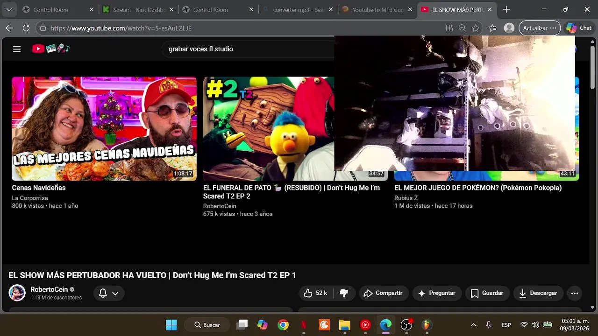Open Crunchyroll from the taskbar

[x=324, y=325]
